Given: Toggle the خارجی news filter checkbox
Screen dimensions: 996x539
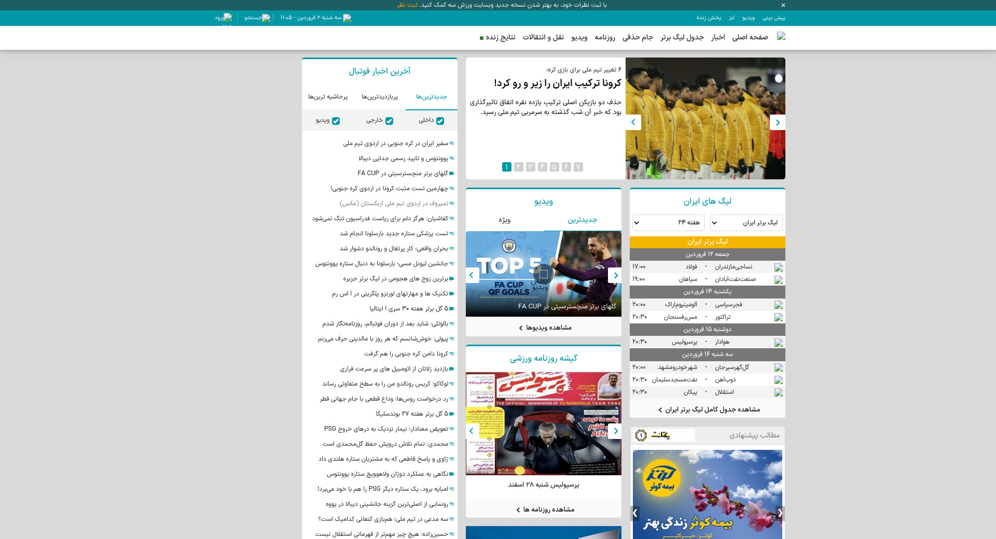Looking at the screenshot, I should pyautogui.click(x=389, y=121).
